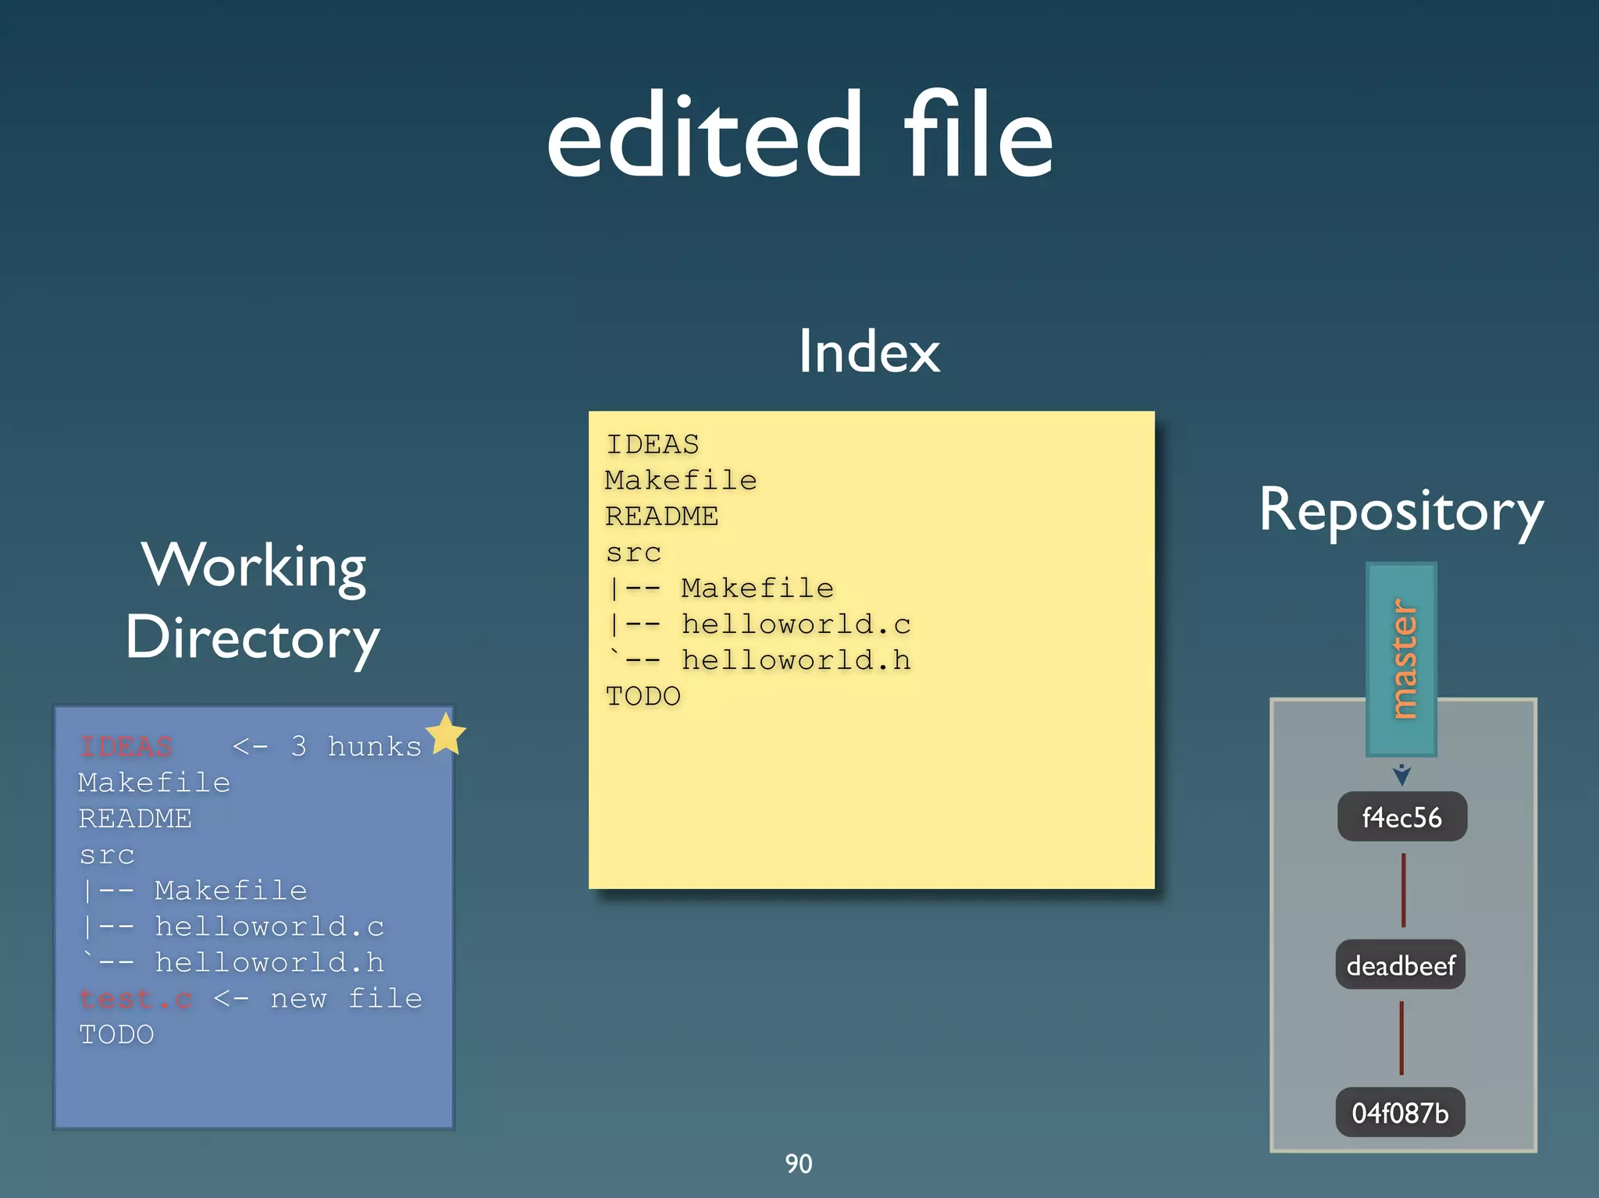Click IDEAS entry in Index panel
This screenshot has width=1599, height=1198.
[653, 444]
